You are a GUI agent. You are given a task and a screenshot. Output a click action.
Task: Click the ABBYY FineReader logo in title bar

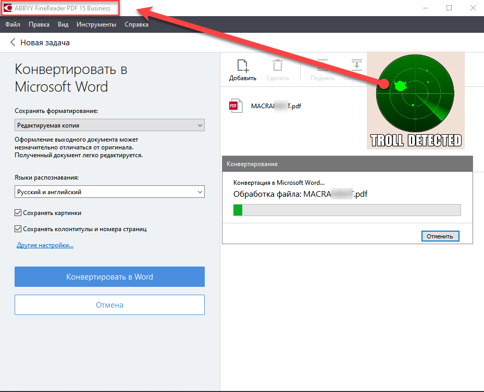7,8
